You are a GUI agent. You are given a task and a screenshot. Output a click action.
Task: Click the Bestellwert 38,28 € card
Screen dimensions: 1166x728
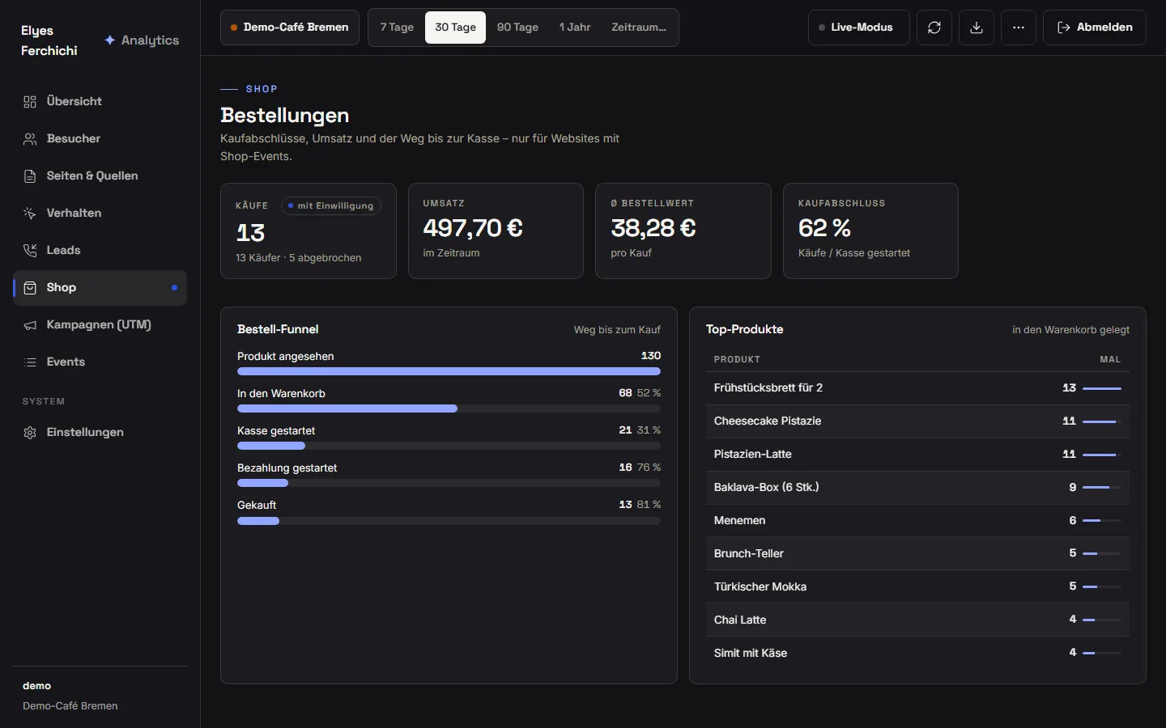[x=683, y=231]
